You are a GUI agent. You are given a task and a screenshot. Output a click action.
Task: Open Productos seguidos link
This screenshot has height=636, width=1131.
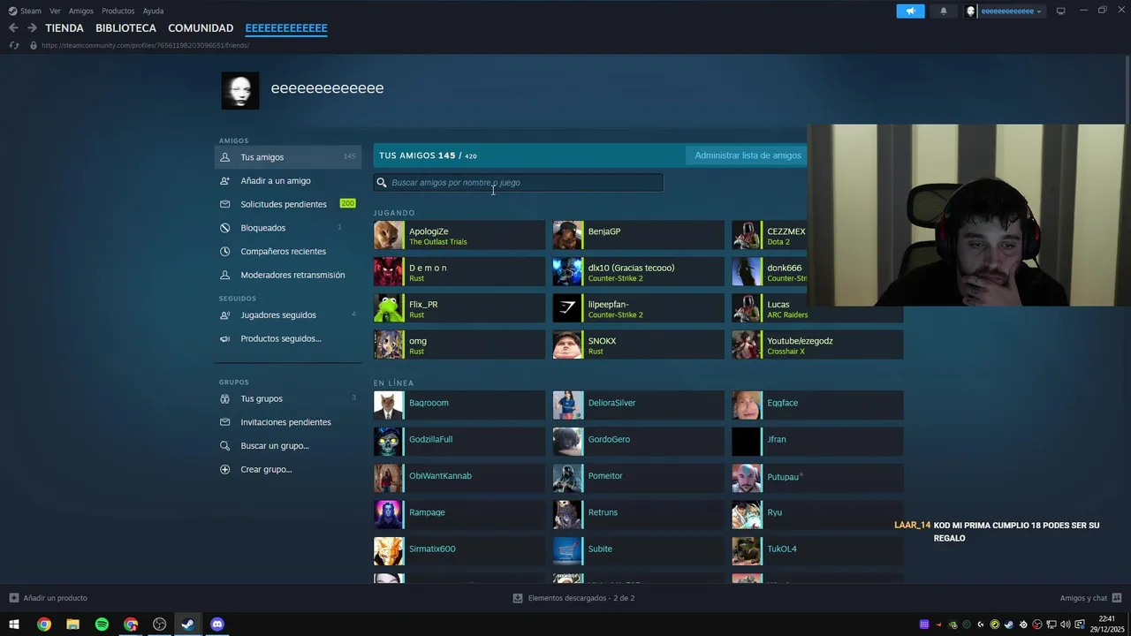[281, 338]
